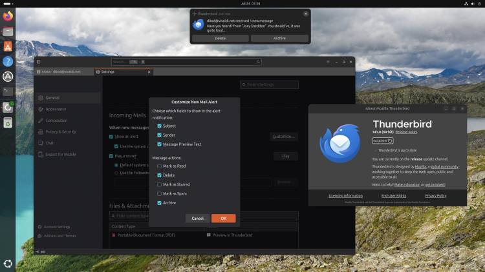Viewport: 485px width, 272px height.
Task: Enable the Mark as Read action
Action: click(x=159, y=166)
